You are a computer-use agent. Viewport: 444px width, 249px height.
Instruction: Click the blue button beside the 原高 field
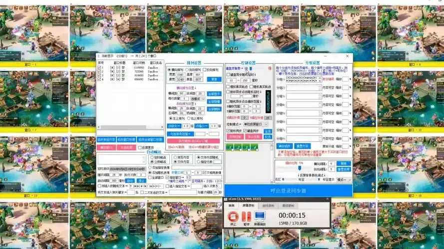pos(214,79)
